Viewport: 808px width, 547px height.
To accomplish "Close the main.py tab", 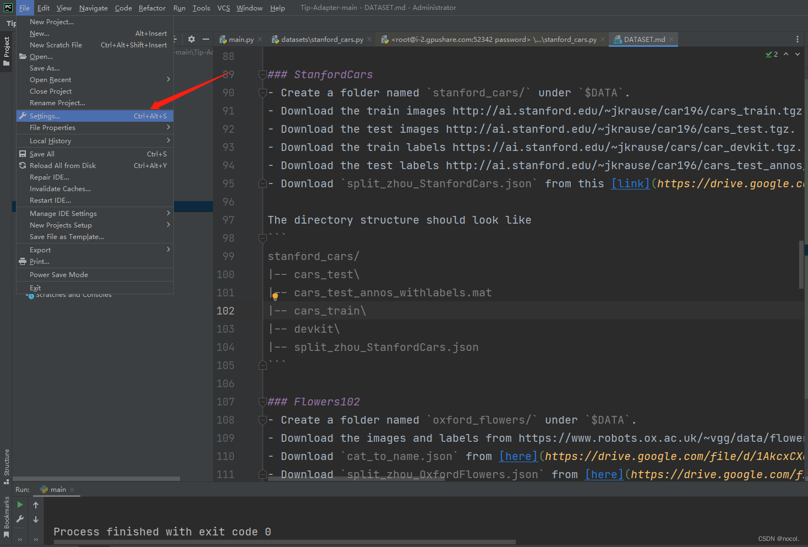I will coord(260,40).
